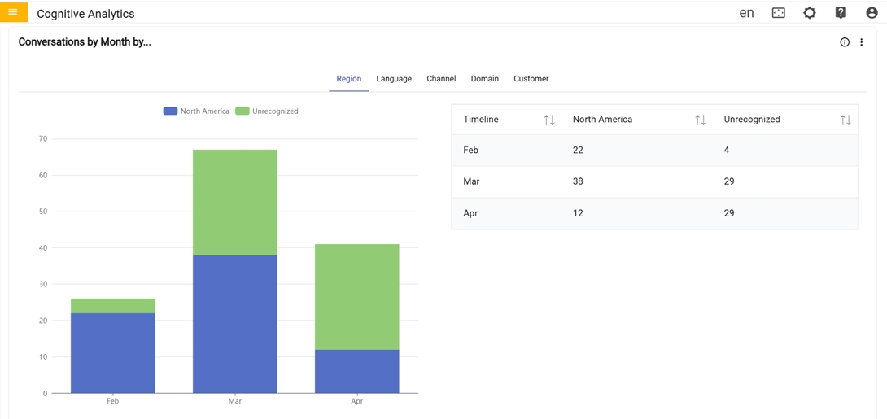Image resolution: width=887 pixels, height=419 pixels.
Task: Open the widget three-dot options menu
Action: pyautogui.click(x=862, y=42)
